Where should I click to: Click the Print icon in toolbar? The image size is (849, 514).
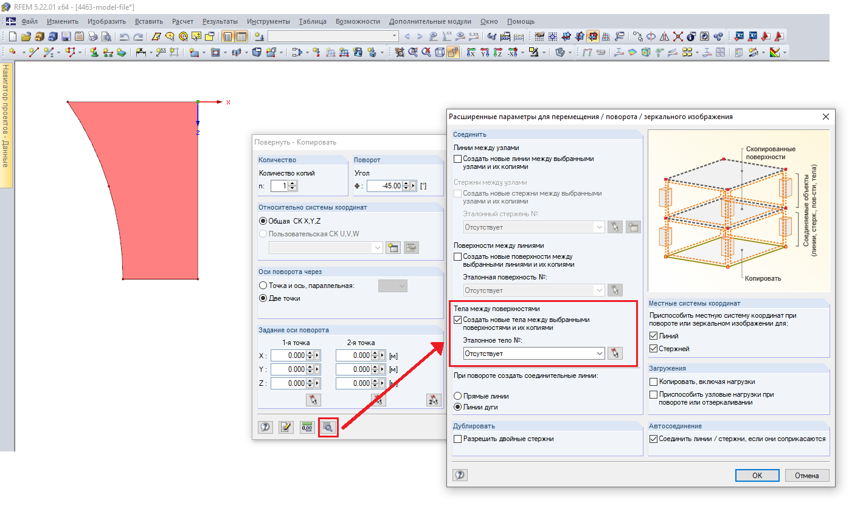pyautogui.click(x=93, y=36)
